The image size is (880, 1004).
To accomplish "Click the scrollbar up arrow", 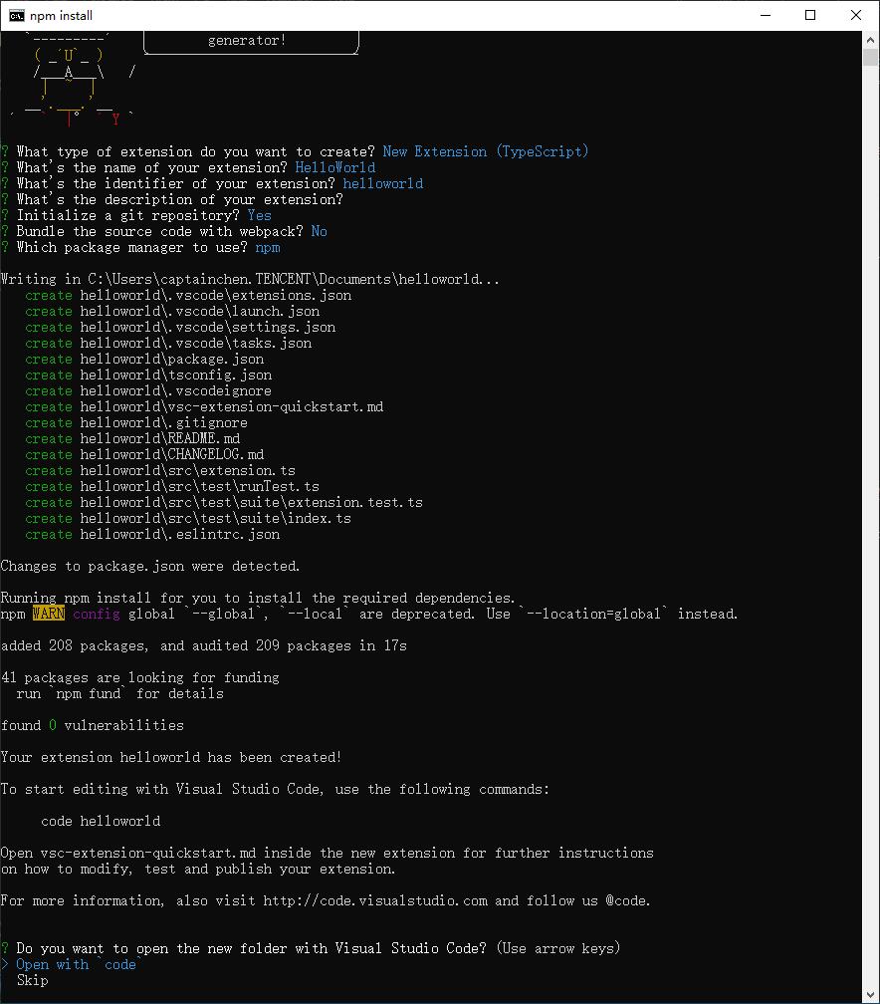I will [x=870, y=40].
